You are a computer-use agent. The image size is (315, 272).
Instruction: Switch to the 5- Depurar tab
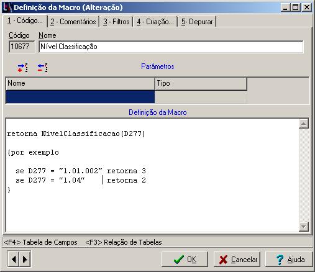tap(197, 22)
